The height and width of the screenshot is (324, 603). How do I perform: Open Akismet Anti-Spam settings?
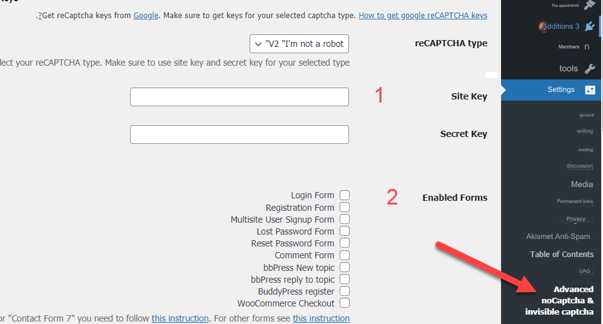[558, 236]
